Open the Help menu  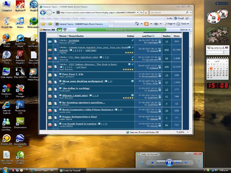coord(83,18)
